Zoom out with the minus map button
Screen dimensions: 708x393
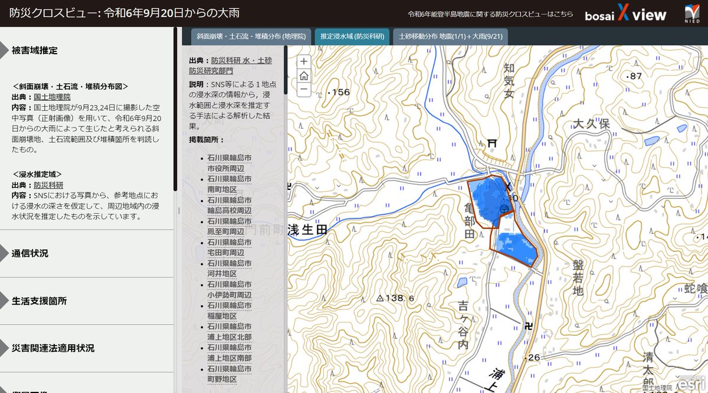[x=304, y=90]
